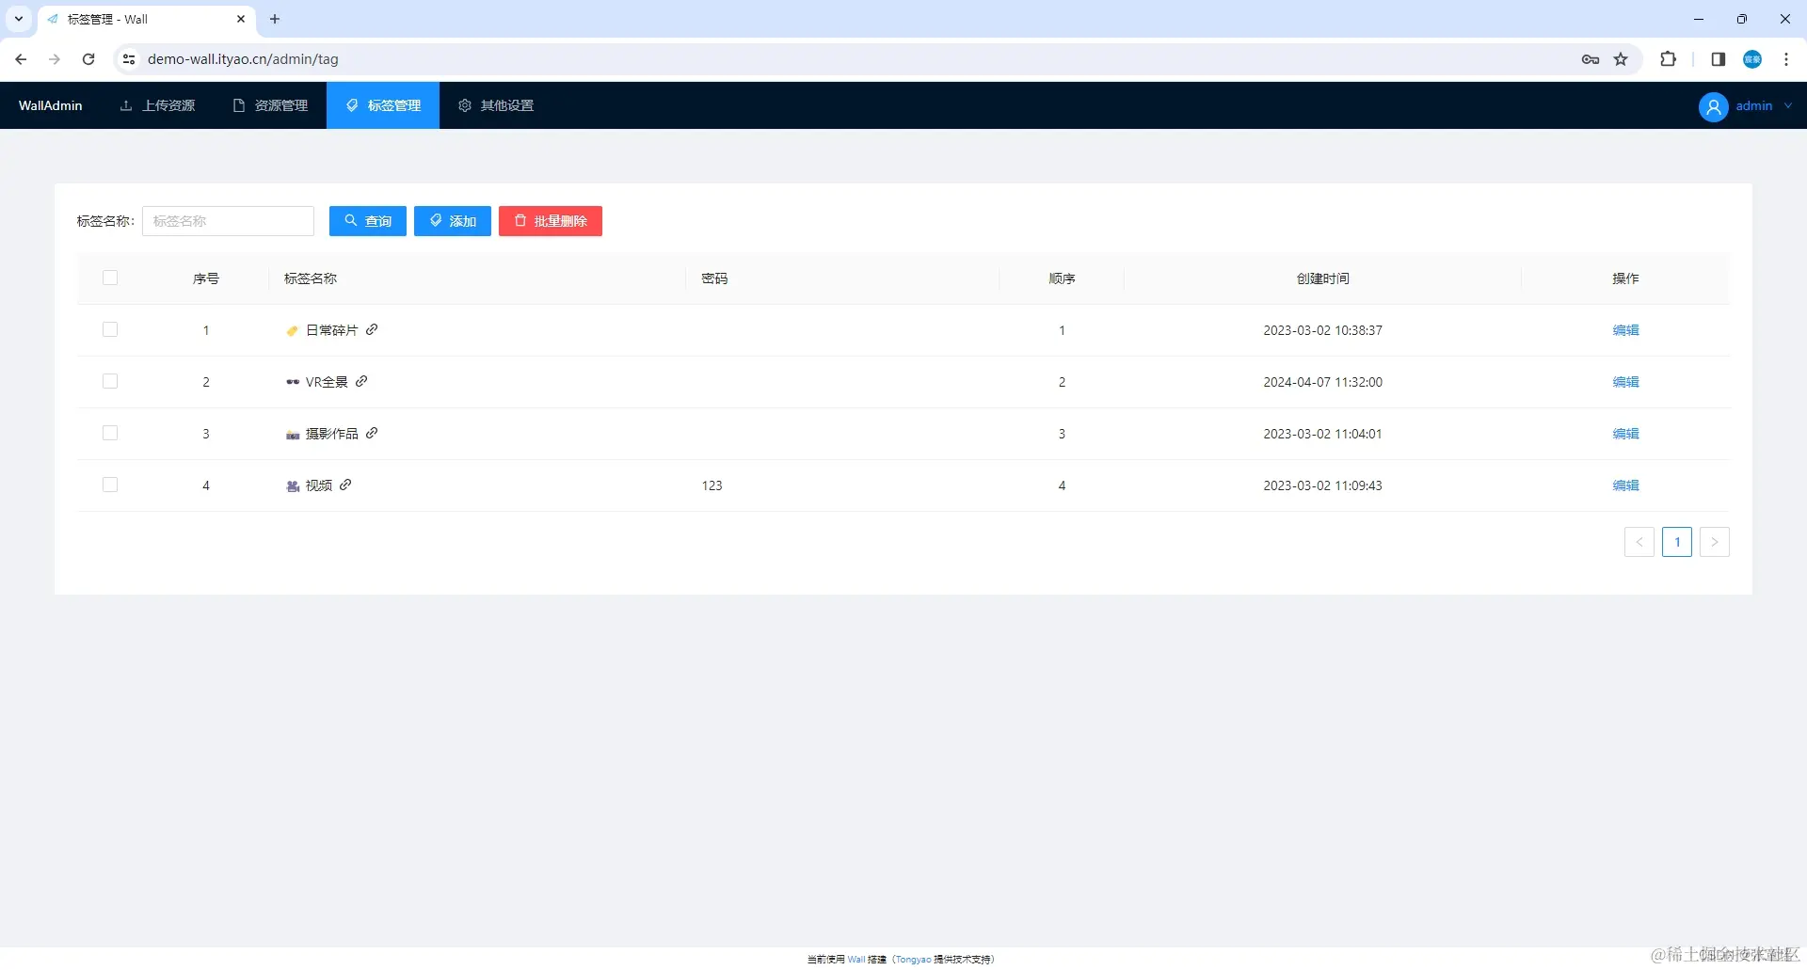The height and width of the screenshot is (970, 1807).
Task: Click the 批量删除 batch delete button
Action: pyautogui.click(x=551, y=221)
